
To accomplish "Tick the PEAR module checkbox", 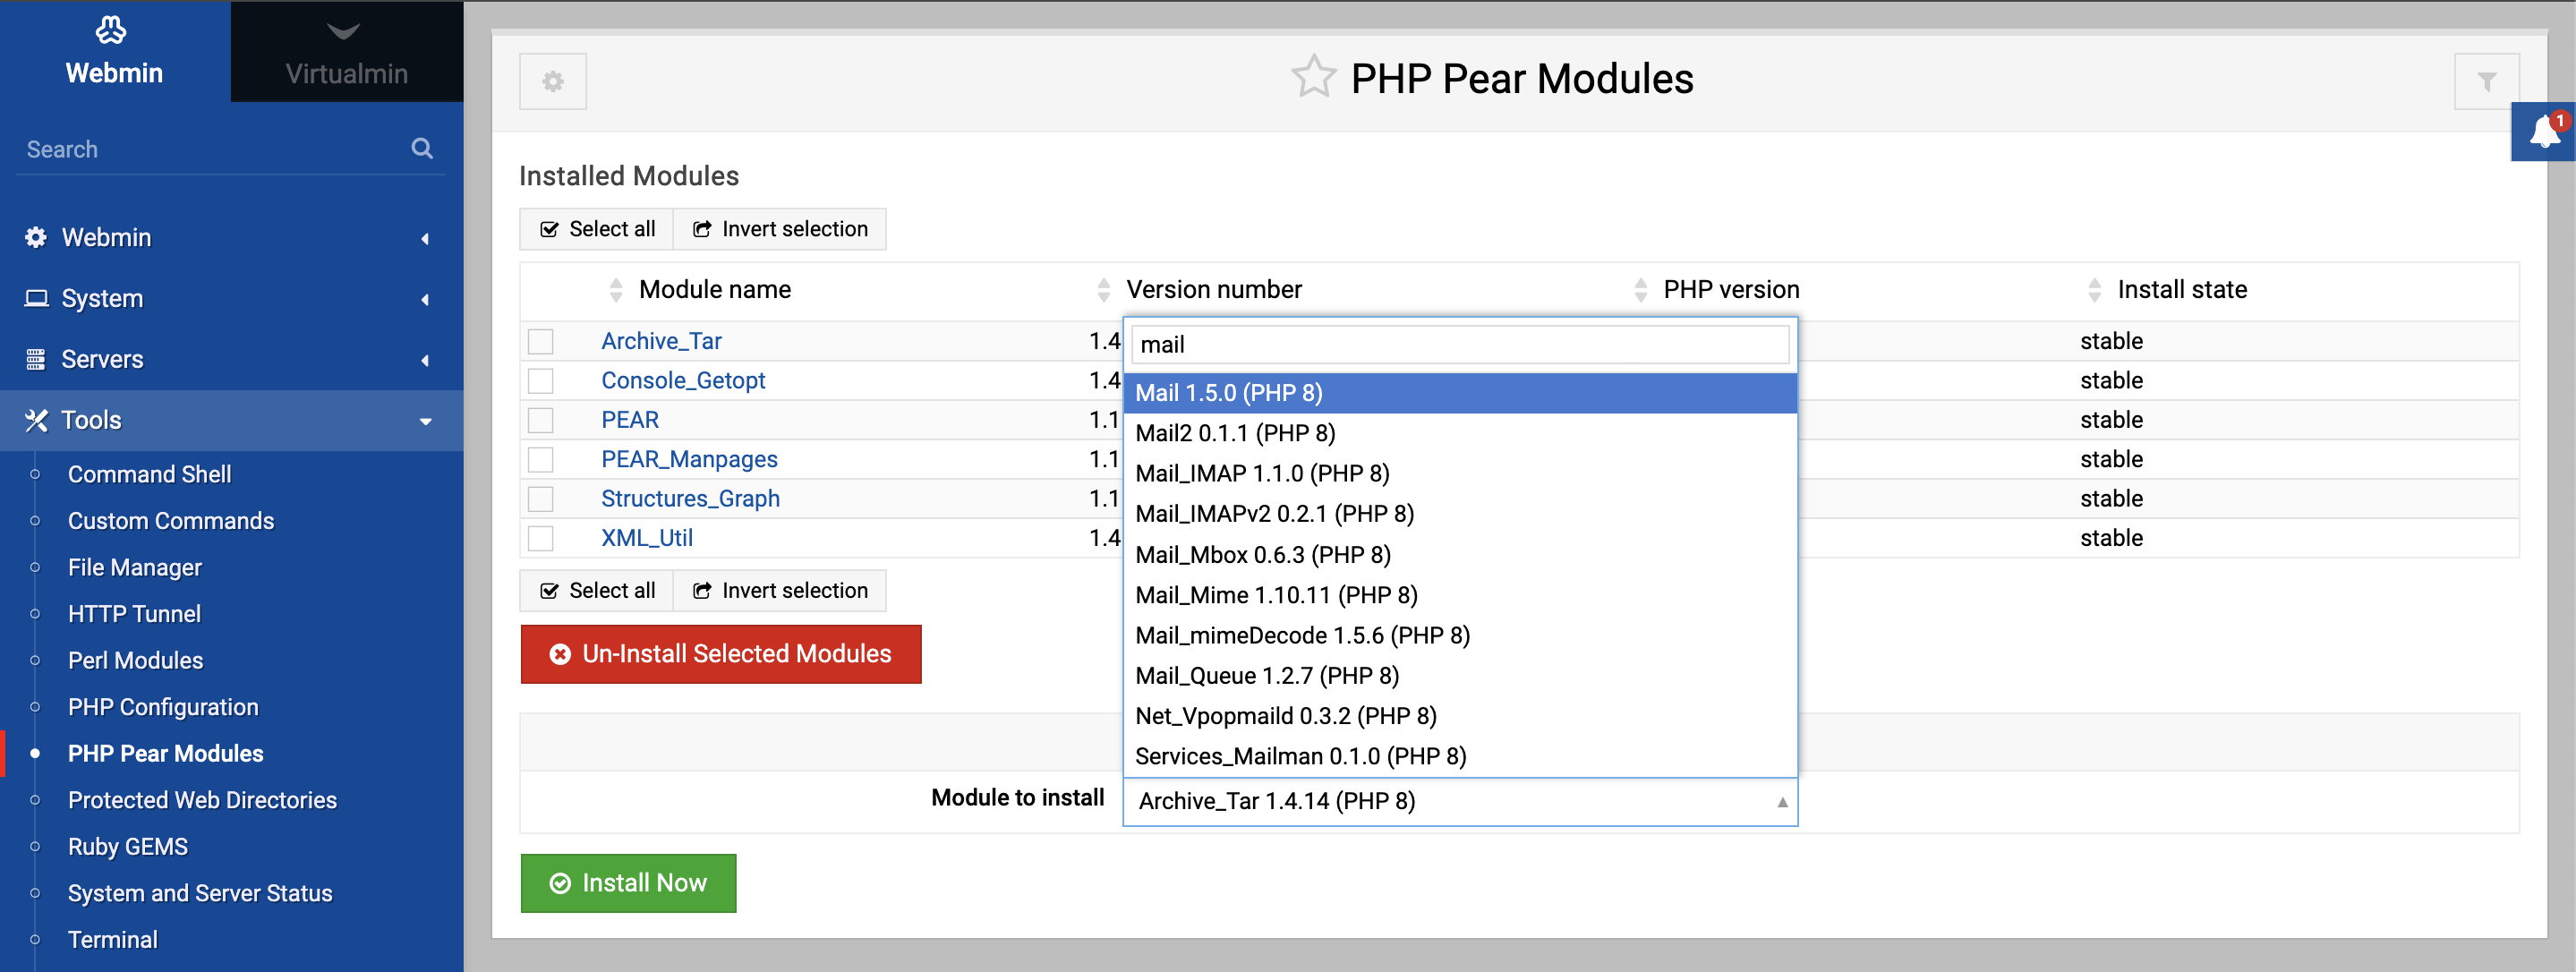I will click(x=541, y=420).
